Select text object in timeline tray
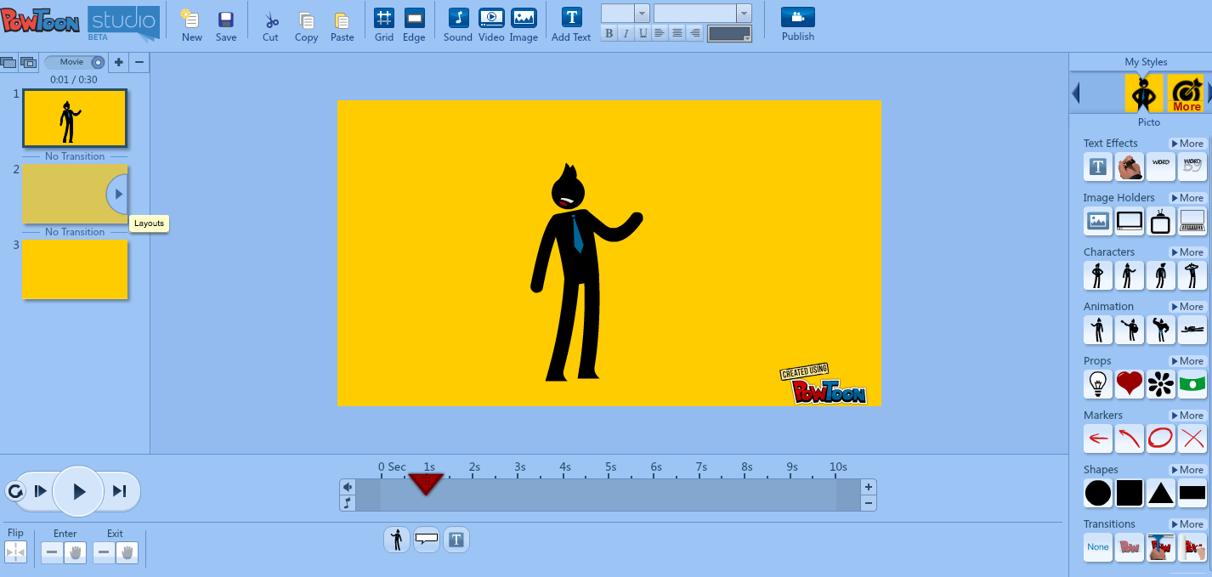This screenshot has width=1212, height=577. coord(456,539)
